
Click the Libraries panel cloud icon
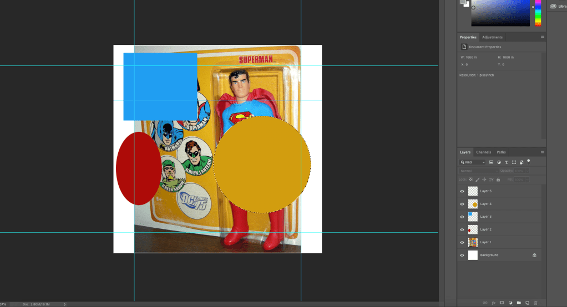click(x=553, y=6)
